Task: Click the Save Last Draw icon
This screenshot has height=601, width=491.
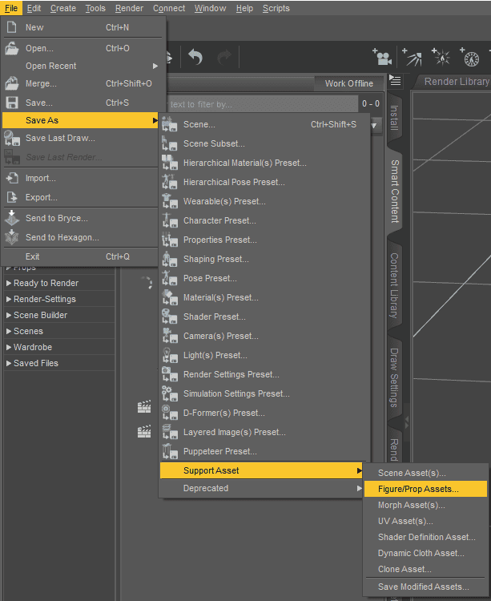Action: (12, 138)
